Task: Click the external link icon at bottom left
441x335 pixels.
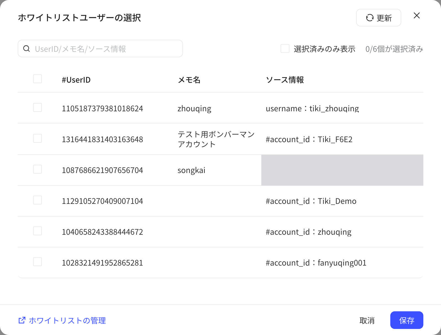Action: (x=22, y=320)
